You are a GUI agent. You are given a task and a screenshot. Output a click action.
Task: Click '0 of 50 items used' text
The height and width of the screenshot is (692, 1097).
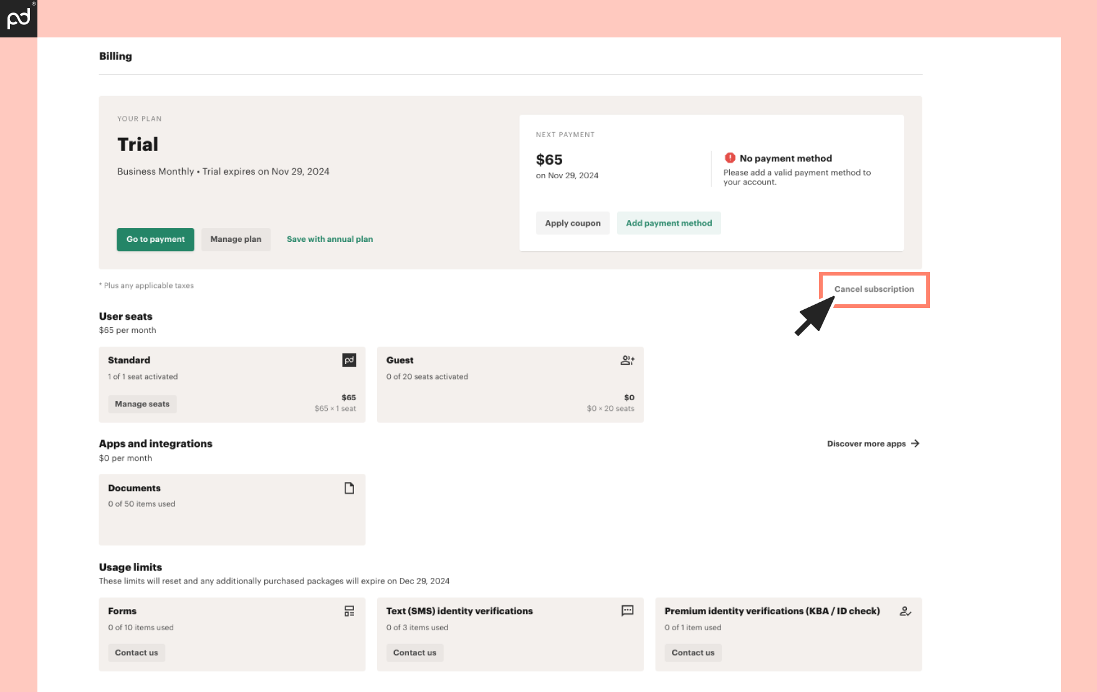click(141, 504)
